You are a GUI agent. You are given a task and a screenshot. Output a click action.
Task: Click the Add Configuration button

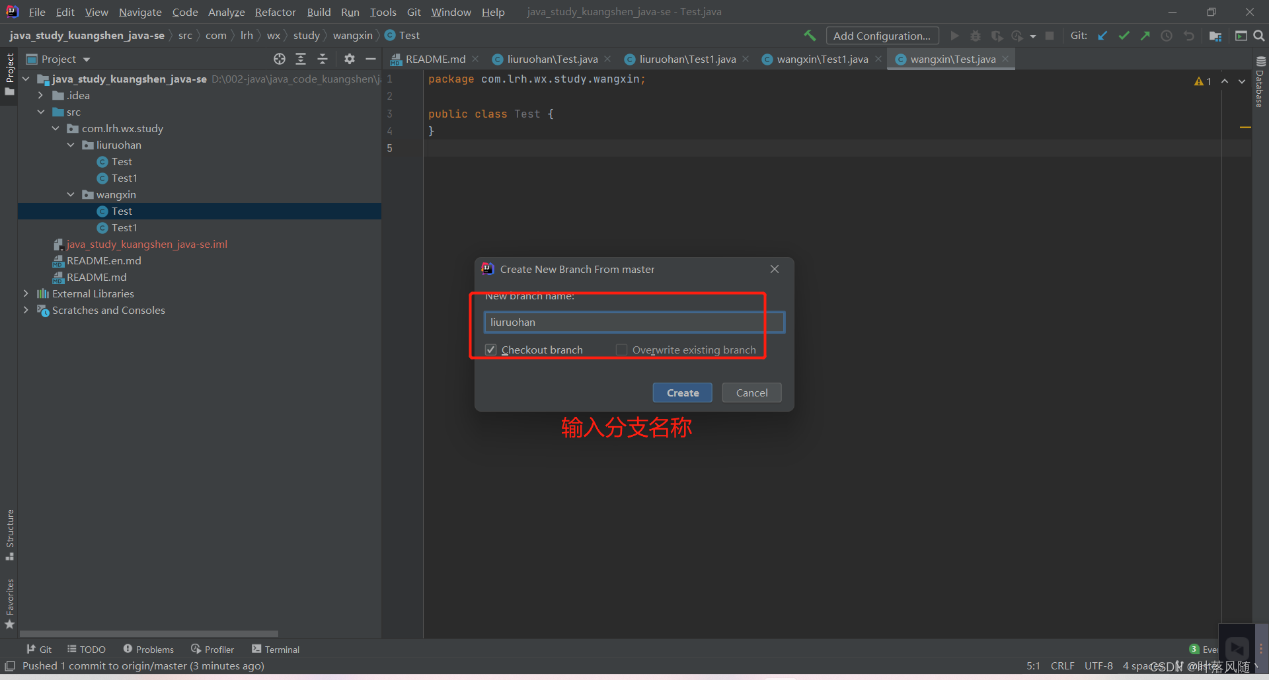[x=882, y=36]
